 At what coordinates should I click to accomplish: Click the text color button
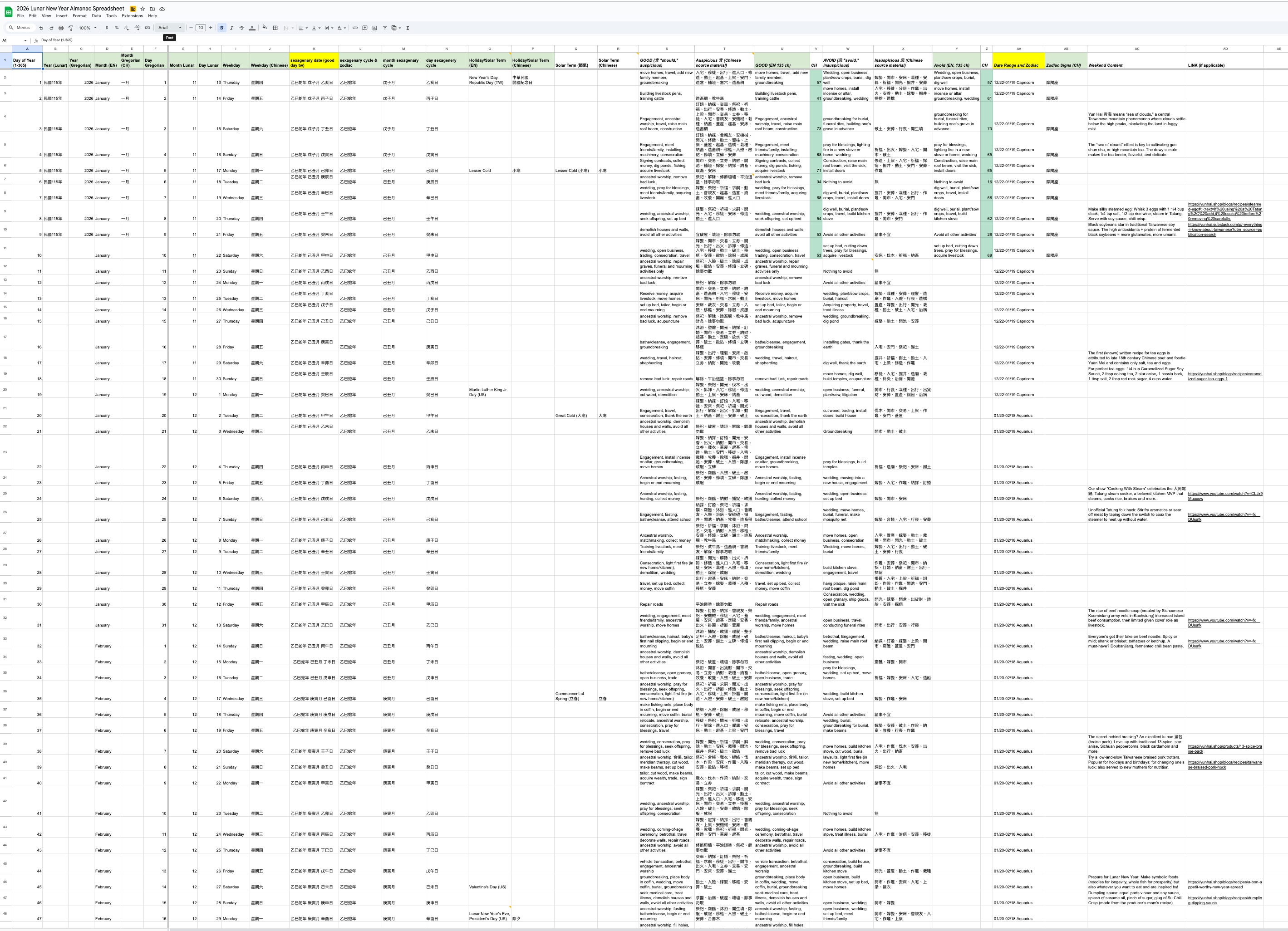(251, 28)
